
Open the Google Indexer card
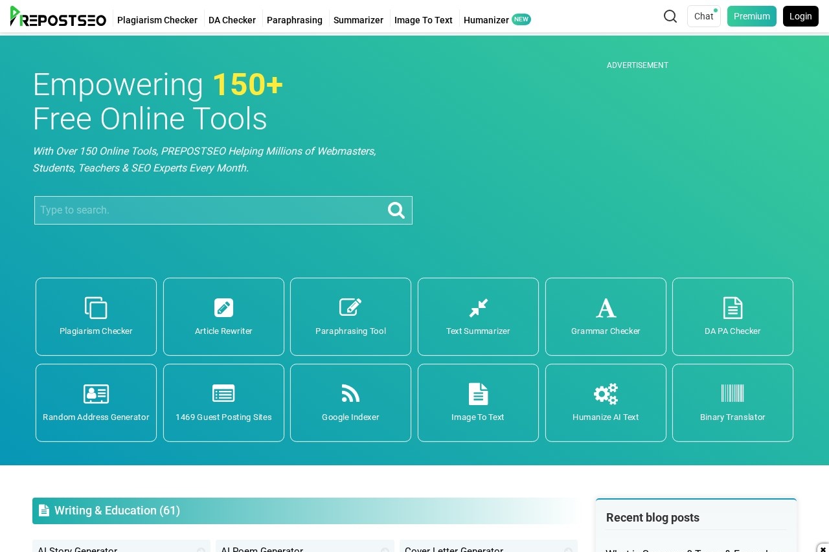[350, 403]
